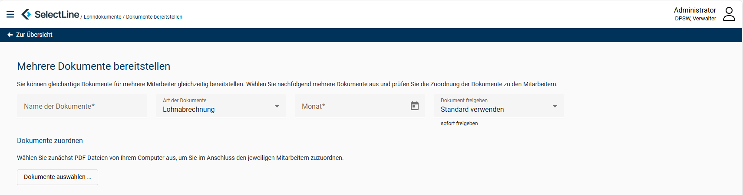The height and width of the screenshot is (195, 743).
Task: Click the Dokumente auswählen button
Action: 57,177
